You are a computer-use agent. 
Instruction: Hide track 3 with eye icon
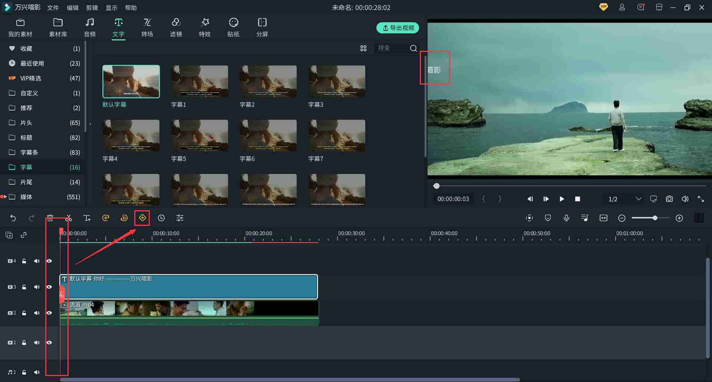tap(49, 287)
